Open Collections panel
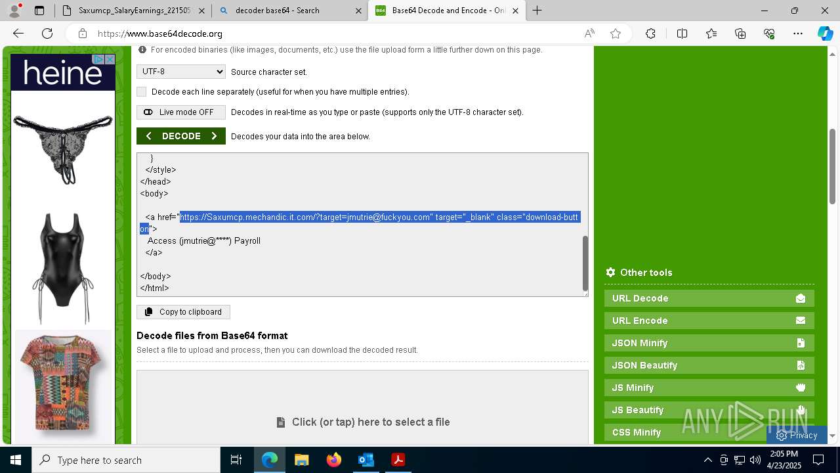Image resolution: width=840 pixels, height=473 pixels. pos(740,34)
